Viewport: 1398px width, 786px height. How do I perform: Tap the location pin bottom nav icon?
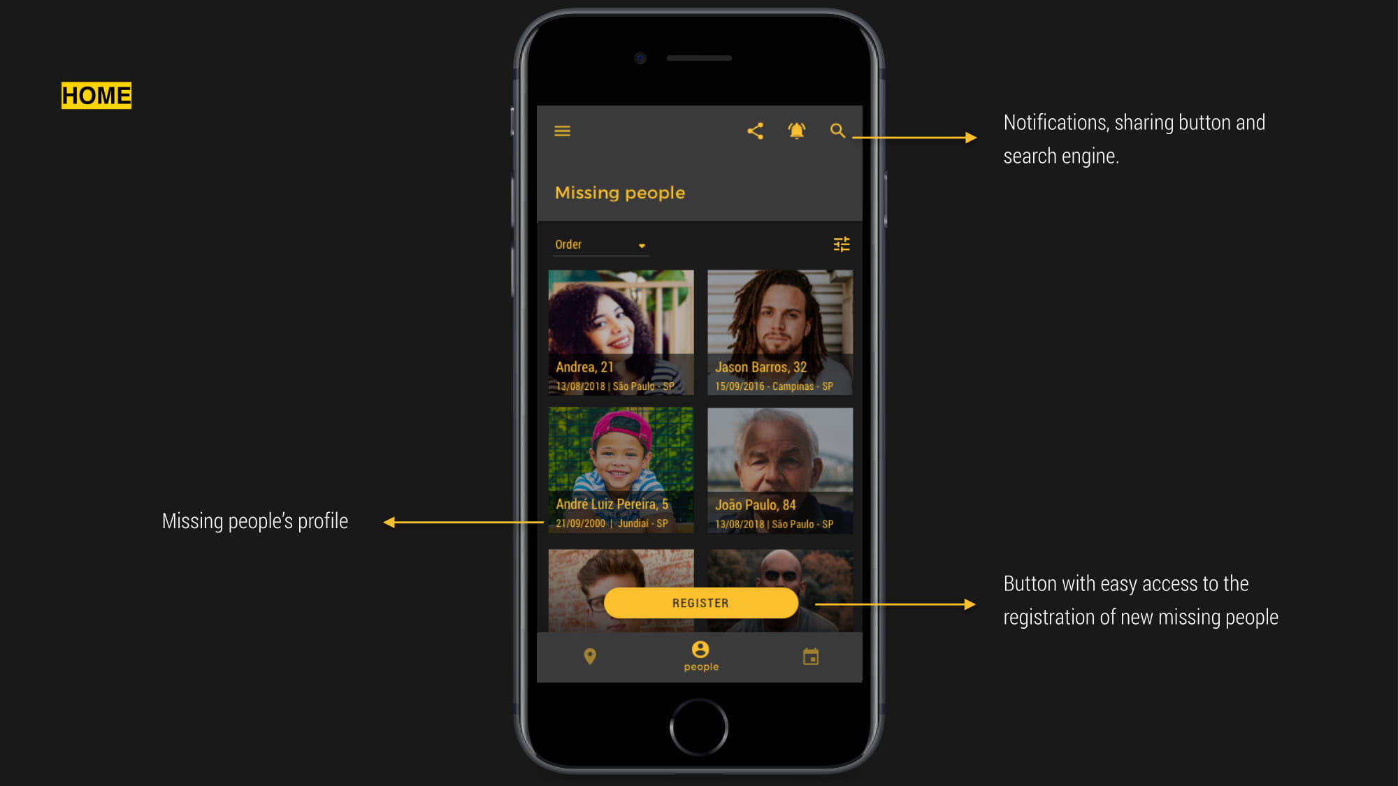[x=589, y=657]
